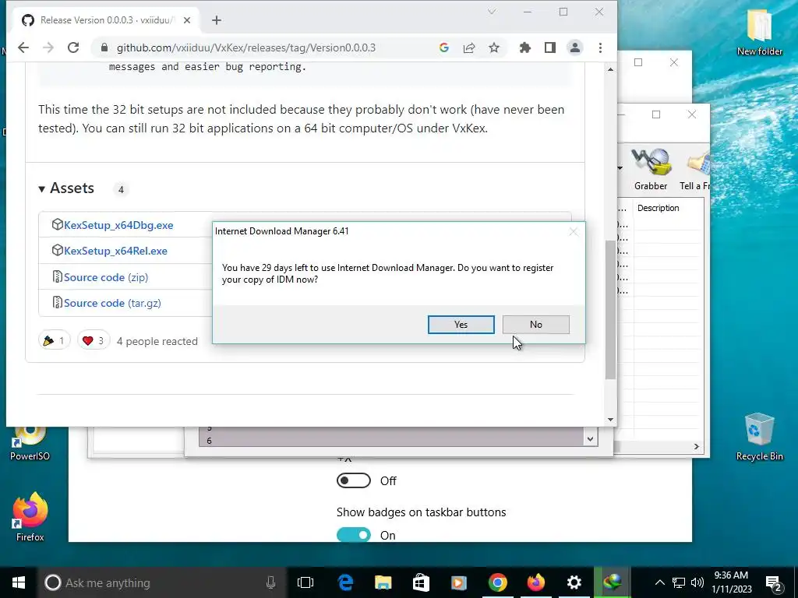This screenshot has height=598, width=798.
Task: Click the list dropdown arrow beside 6
Action: 591,439
